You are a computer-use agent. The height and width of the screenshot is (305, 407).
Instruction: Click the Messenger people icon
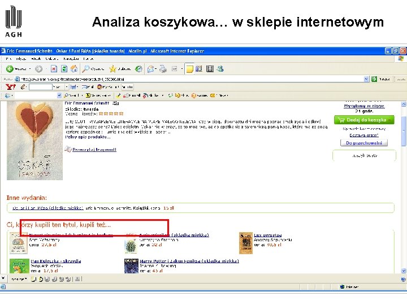[220, 69]
